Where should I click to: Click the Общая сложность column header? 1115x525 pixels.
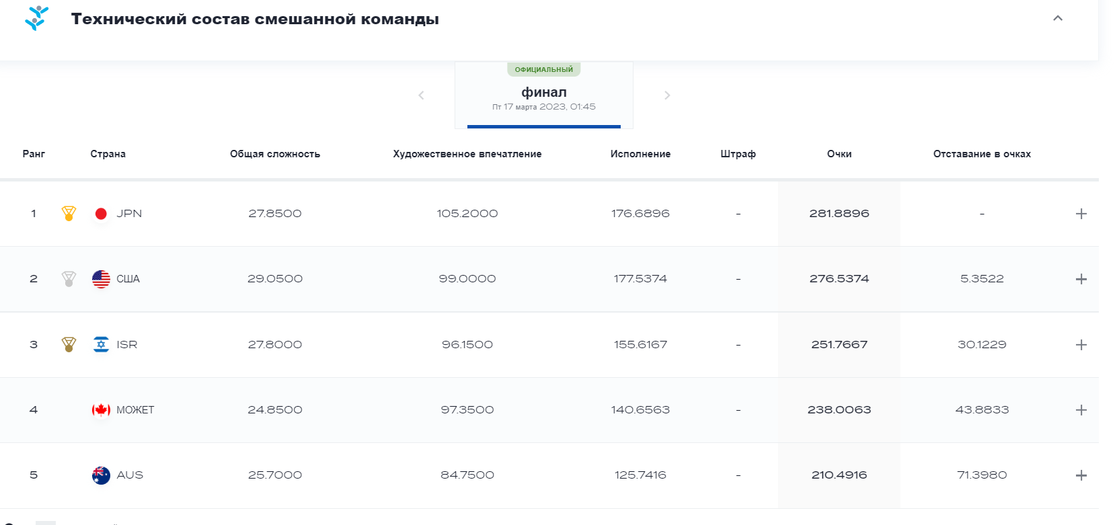[x=274, y=154]
